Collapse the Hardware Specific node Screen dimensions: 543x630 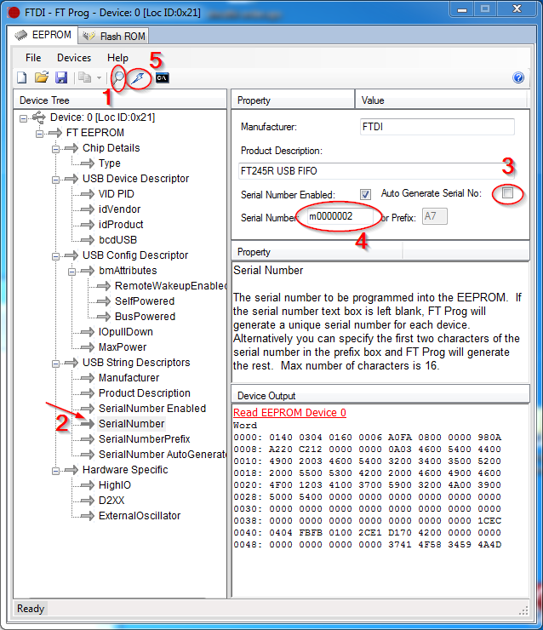click(x=55, y=471)
